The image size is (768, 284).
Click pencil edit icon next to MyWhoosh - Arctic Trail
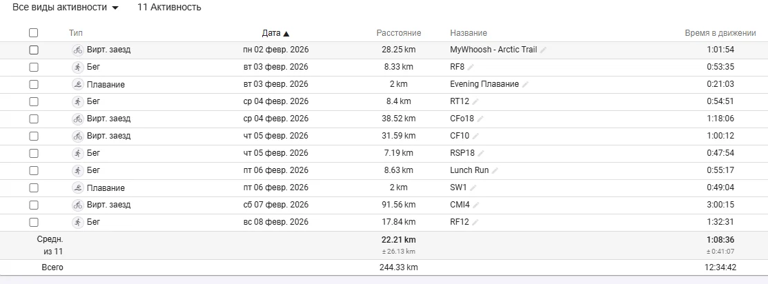pyautogui.click(x=544, y=50)
